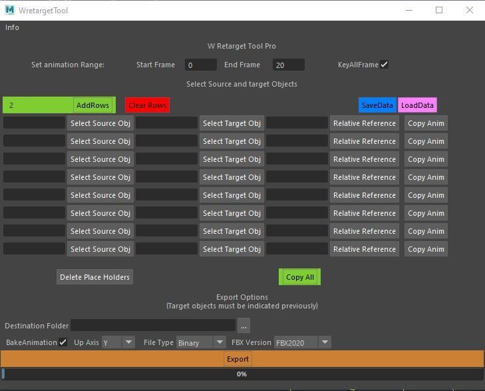Viewport: 485px width, 391px height.
Task: Open the destination folder browse button
Action: pyautogui.click(x=243, y=325)
